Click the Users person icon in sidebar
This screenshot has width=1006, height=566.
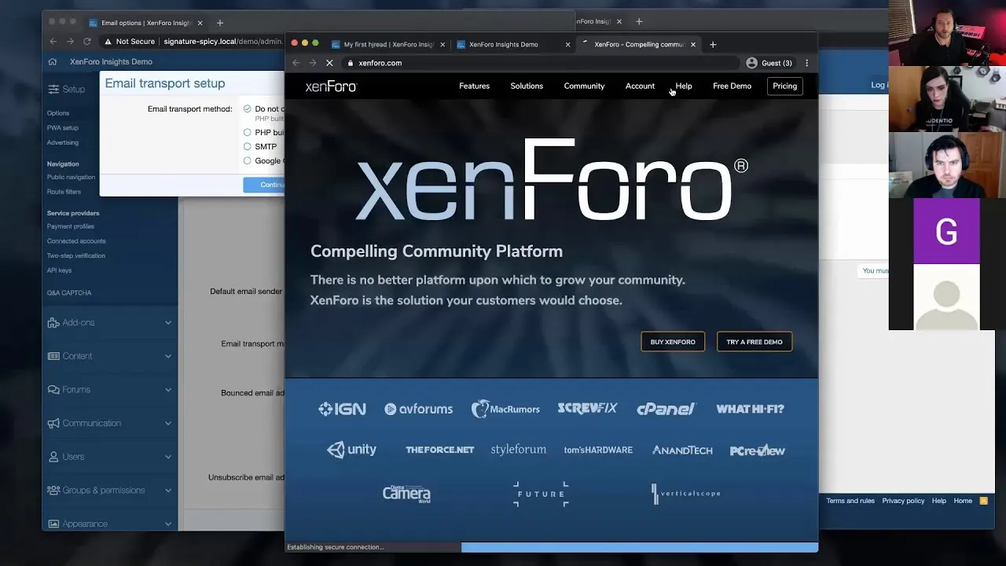click(53, 457)
